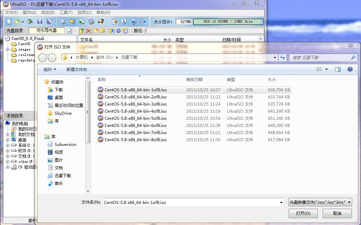Select the isolinux folder in disc tree
This screenshot has height=225, width=361.
pos(26,55)
